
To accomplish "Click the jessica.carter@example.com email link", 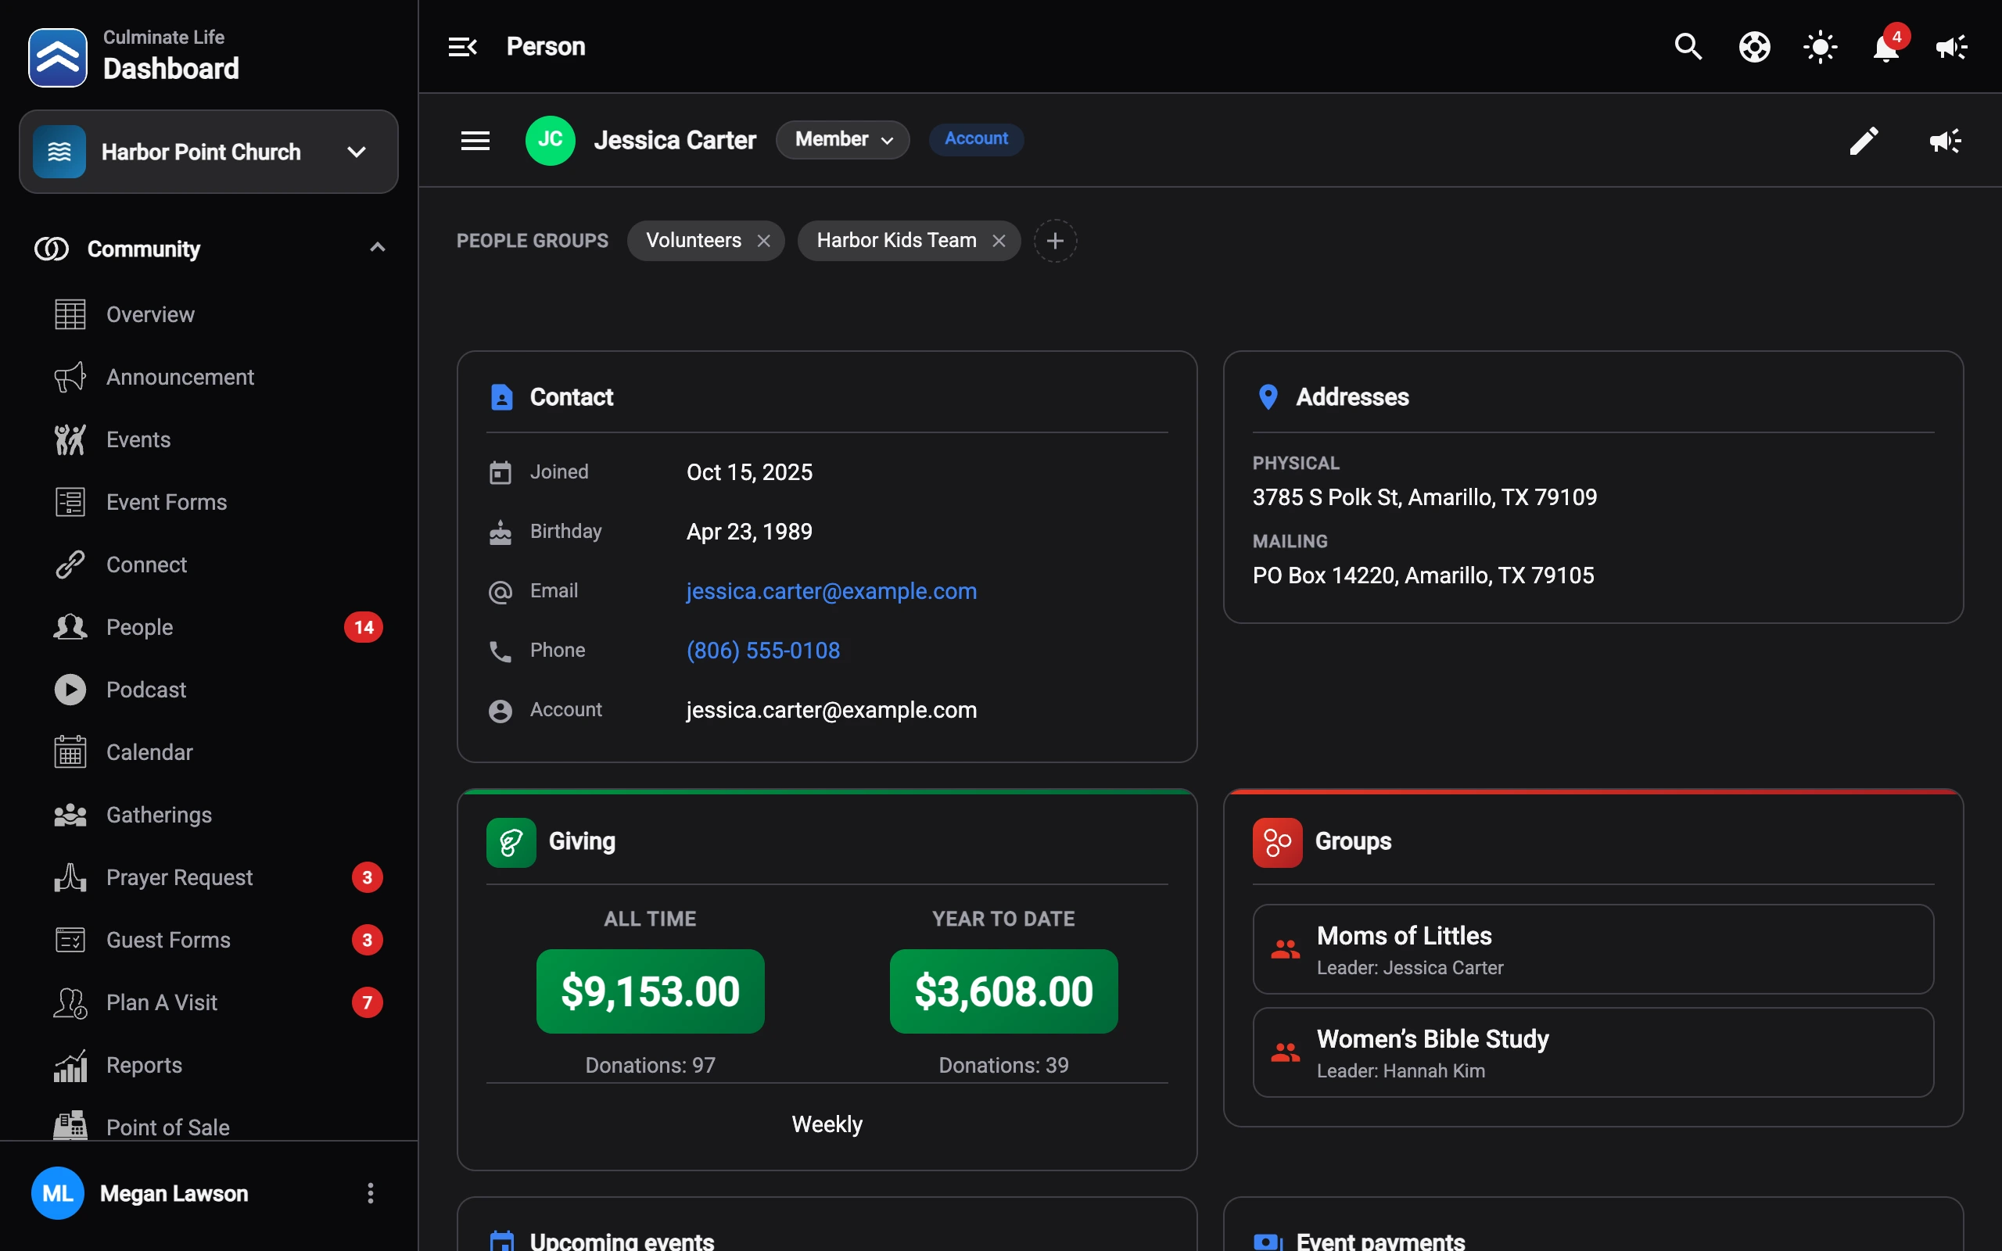I will (831, 591).
